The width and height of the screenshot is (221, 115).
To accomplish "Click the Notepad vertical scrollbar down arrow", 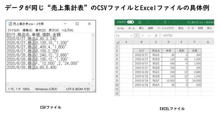I will [93, 79].
